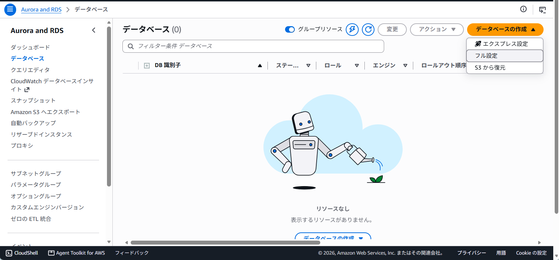The image size is (559, 260).
Task: Go to ダッシュボード in sidebar
Action: tap(30, 47)
